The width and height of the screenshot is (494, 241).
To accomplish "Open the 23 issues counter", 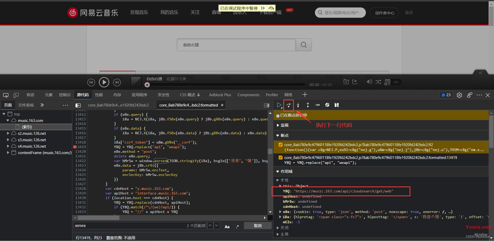I will 446,95.
